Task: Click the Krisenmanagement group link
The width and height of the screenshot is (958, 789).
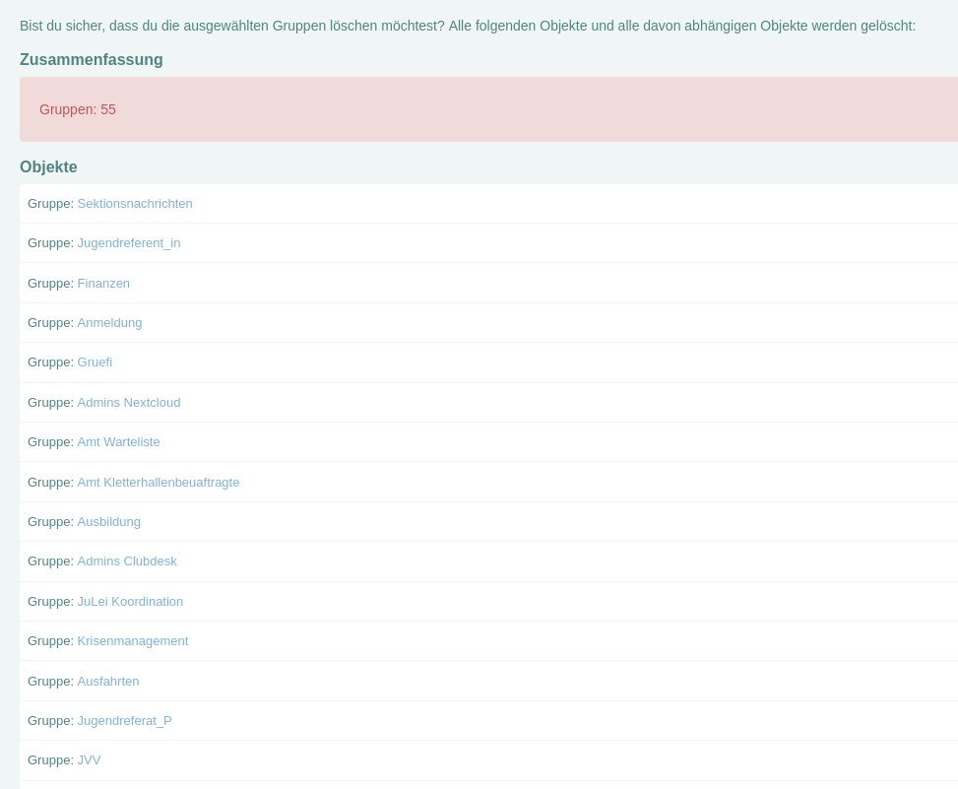Action: point(133,641)
